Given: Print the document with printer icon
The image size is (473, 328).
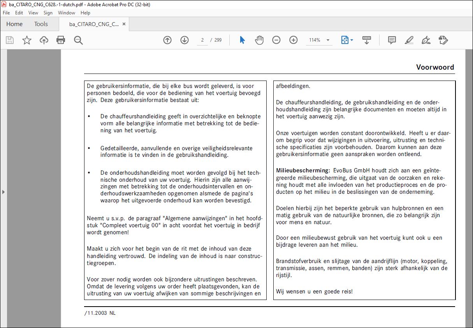Looking at the screenshot, I should coord(61,40).
